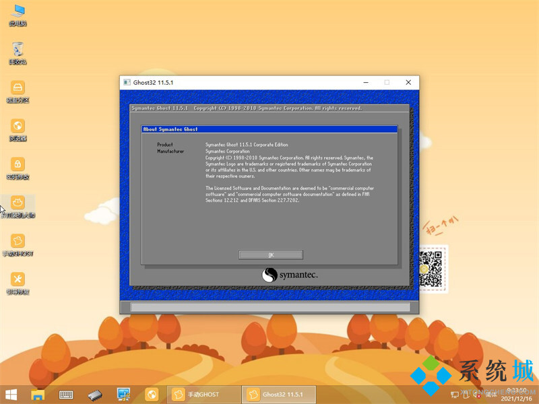Click the Ghost32 status bar at the bottom
Image resolution: width=539 pixels, height=404 pixels.
tap(270, 307)
